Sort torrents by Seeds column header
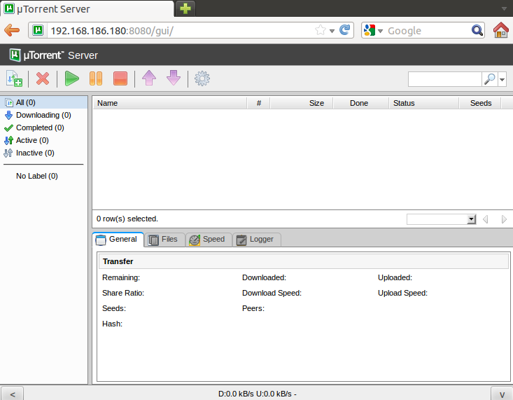This screenshot has height=400, width=513. [480, 103]
